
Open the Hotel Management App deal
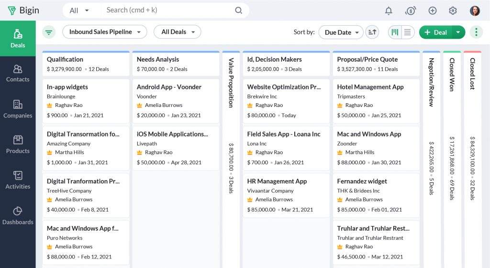pos(376,101)
